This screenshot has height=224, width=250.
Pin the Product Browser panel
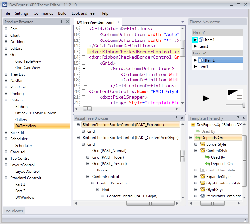[x=62, y=21]
